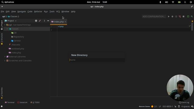
Task: Click the 2:1 line column indicator
Action: click(x=156, y=106)
